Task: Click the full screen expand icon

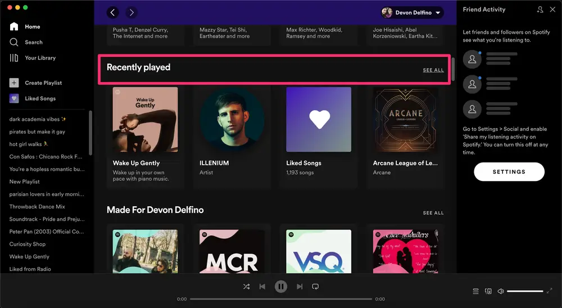Action: (550, 291)
